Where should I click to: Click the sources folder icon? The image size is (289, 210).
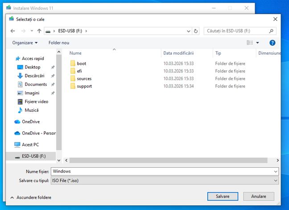point(73,78)
